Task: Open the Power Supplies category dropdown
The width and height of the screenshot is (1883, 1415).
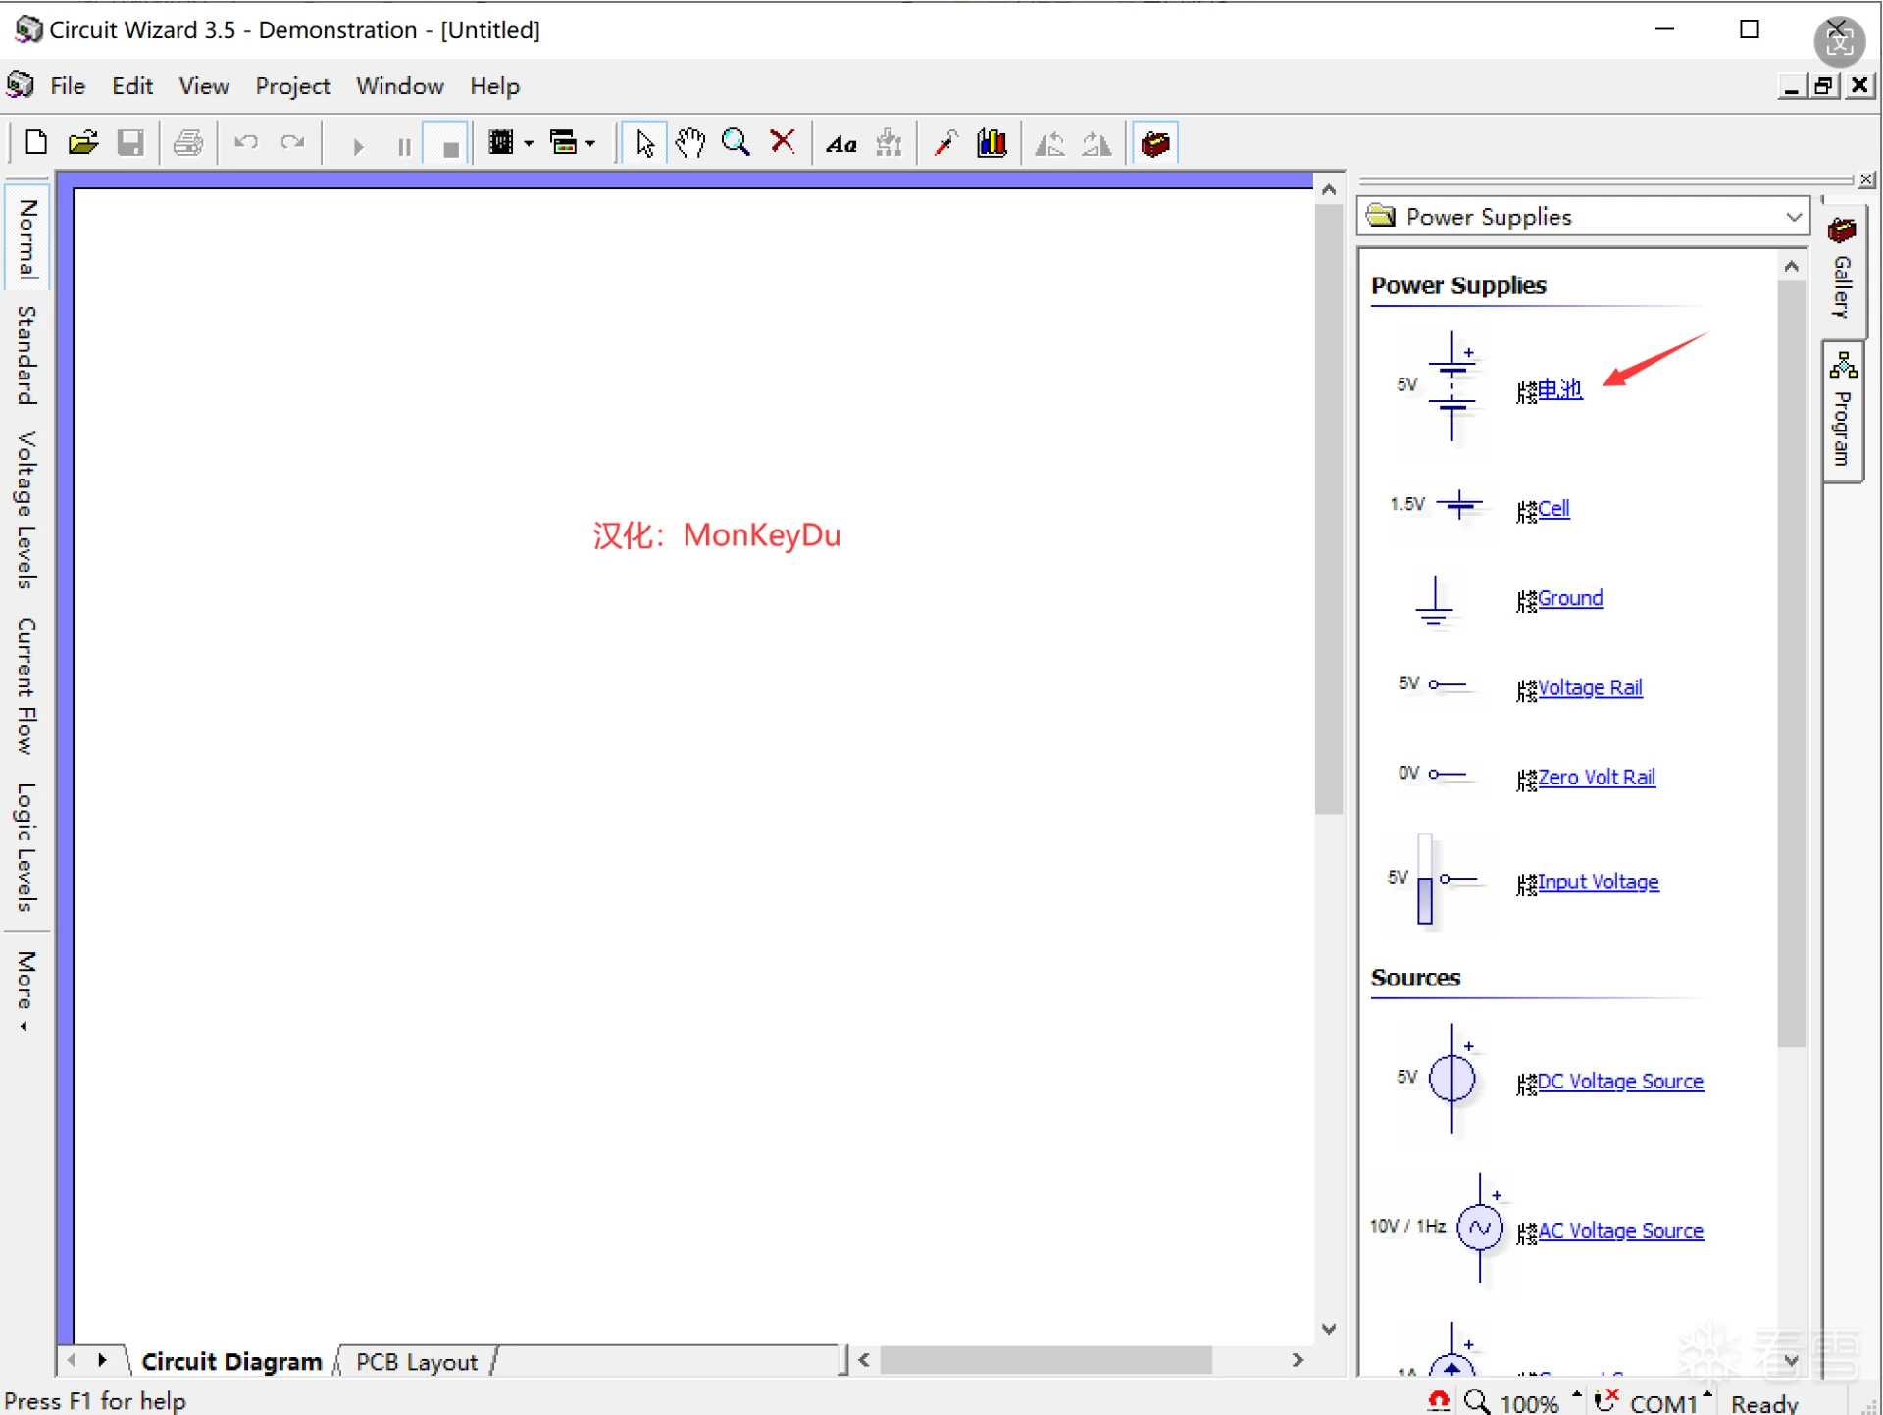Action: (x=1793, y=217)
